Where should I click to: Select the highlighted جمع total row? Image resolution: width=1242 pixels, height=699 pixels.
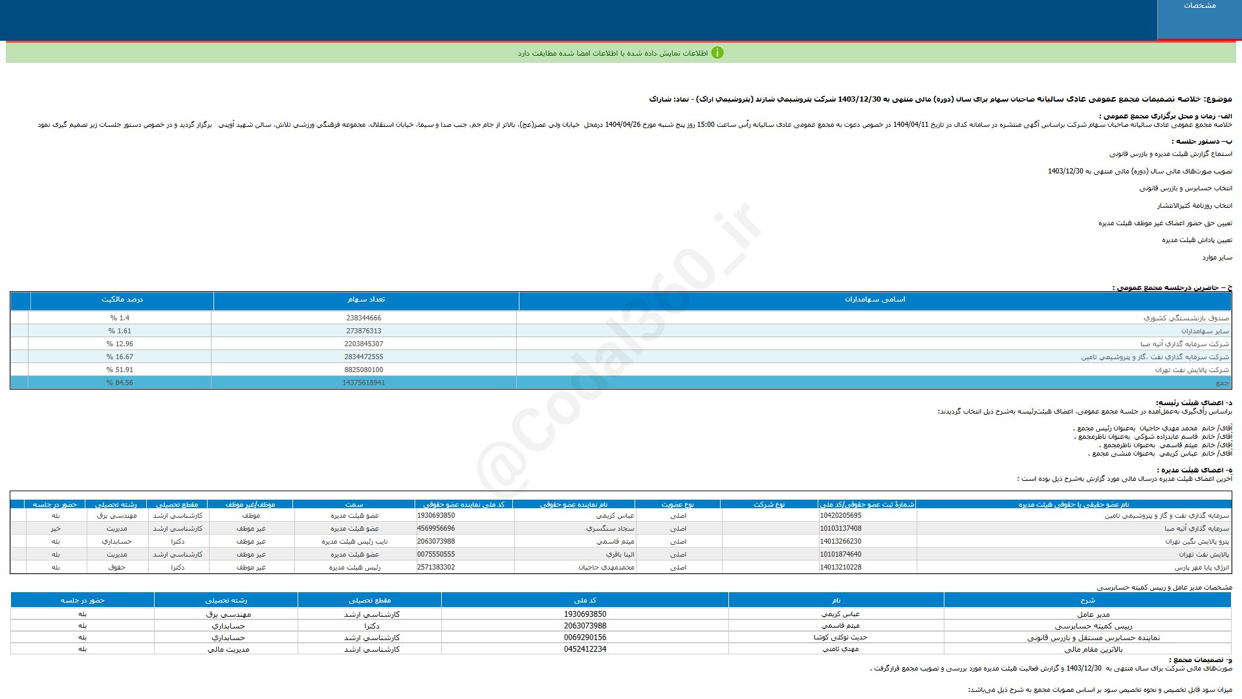(621, 383)
